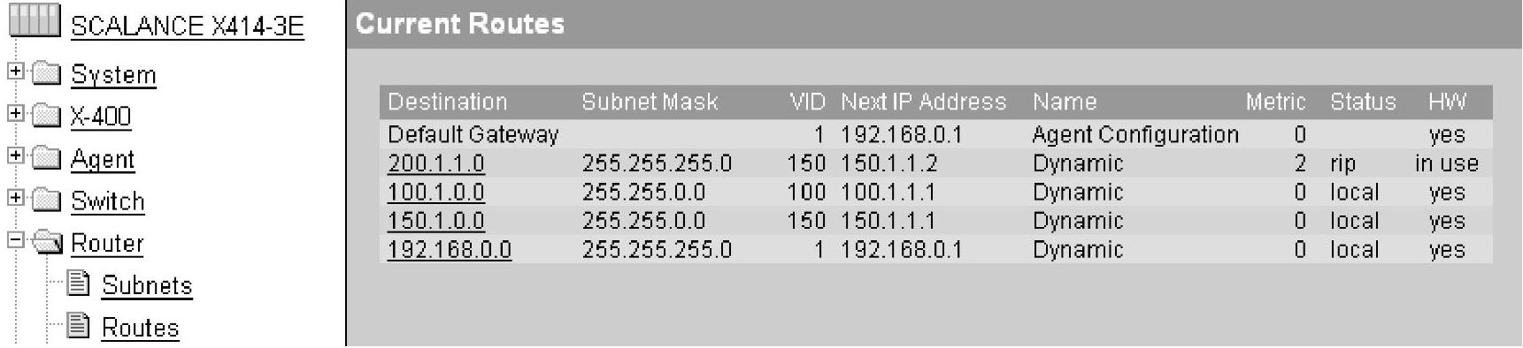Open the Subnets page link
This screenshot has width=1523, height=348.
pyautogui.click(x=147, y=285)
